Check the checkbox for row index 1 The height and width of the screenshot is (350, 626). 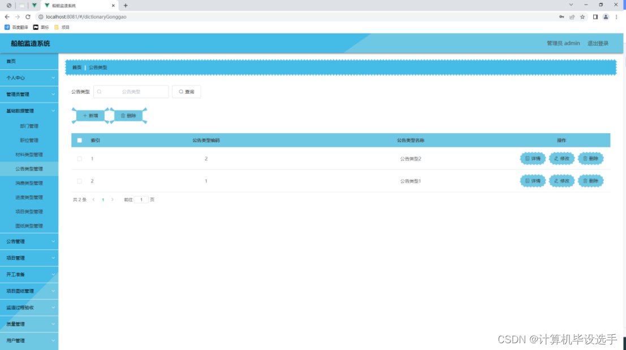[x=79, y=159]
